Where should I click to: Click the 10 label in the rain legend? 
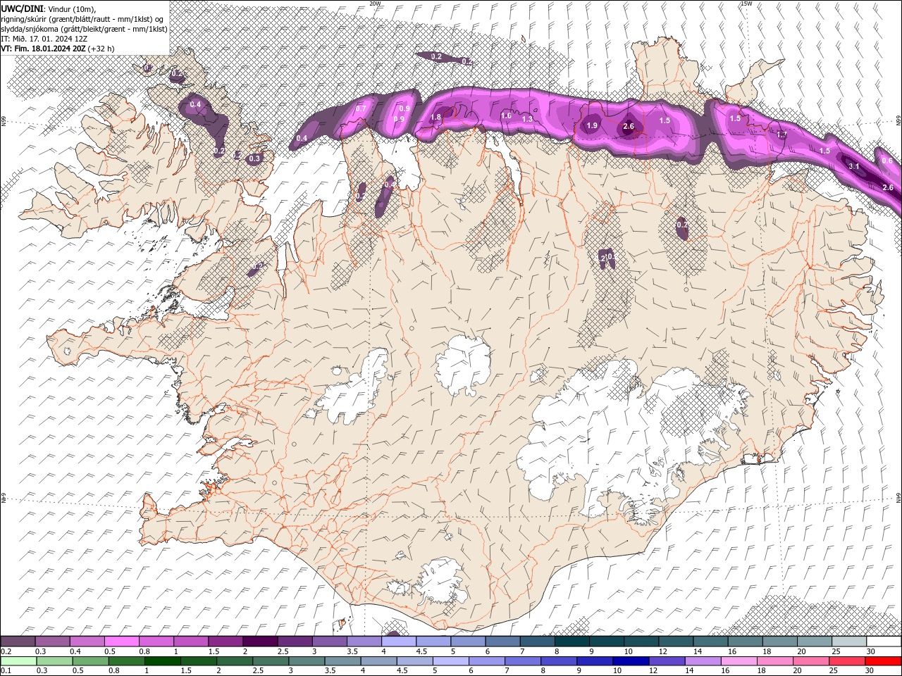(617, 671)
